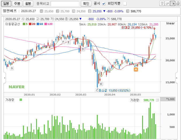The image size is (181, 140).
Task: Click the 15,000 price axis label
Action: click(170, 82)
